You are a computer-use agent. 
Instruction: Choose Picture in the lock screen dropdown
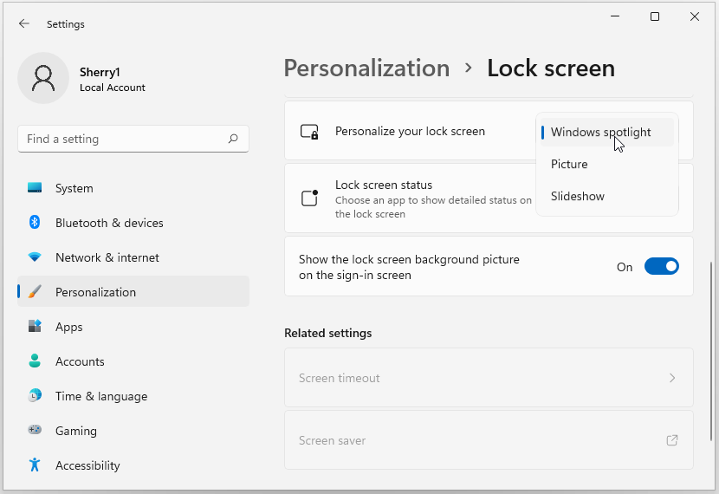(569, 165)
